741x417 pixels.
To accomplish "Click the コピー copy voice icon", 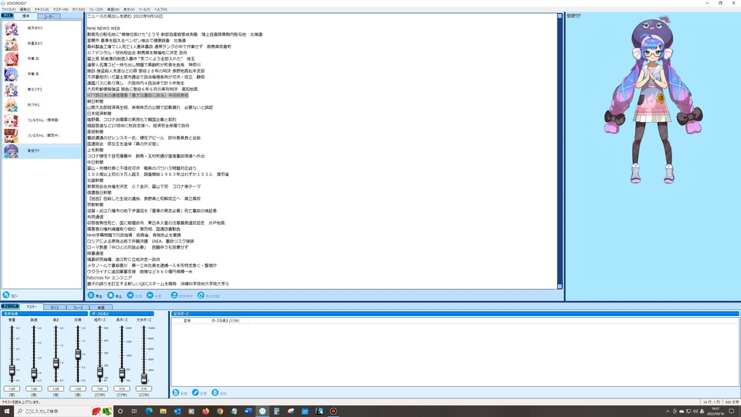I will 6,295.
